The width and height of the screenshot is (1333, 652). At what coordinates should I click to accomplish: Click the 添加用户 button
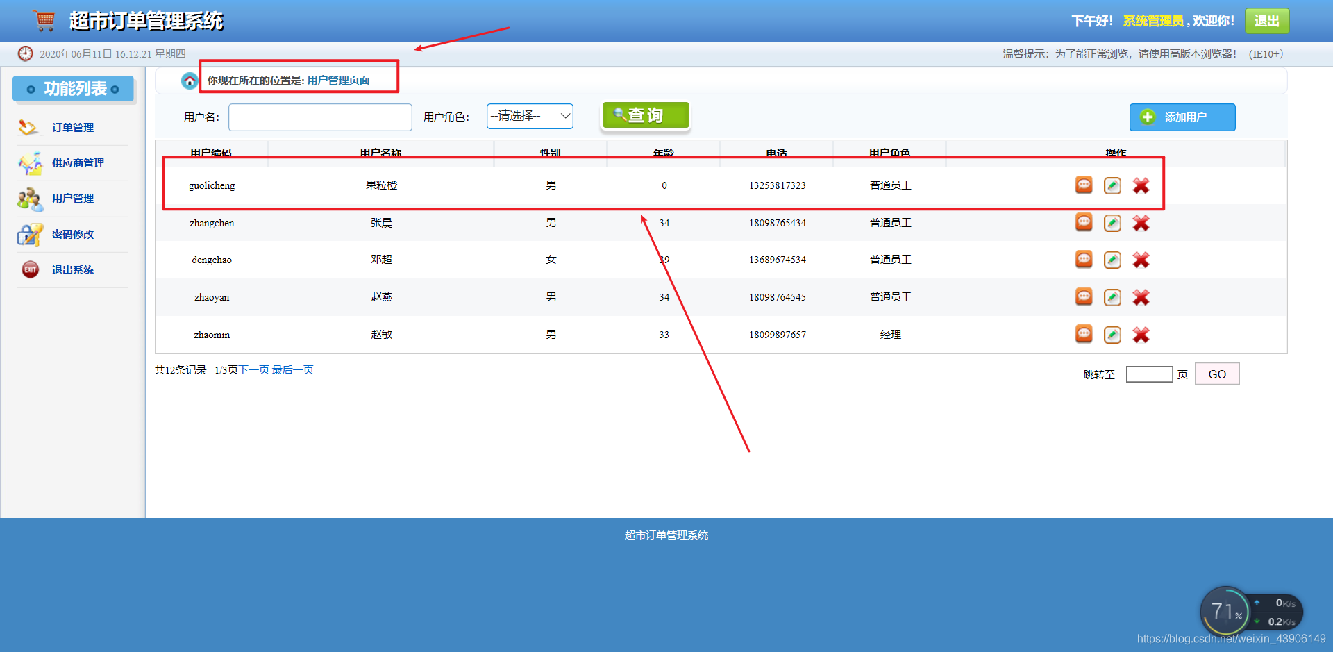click(x=1182, y=117)
